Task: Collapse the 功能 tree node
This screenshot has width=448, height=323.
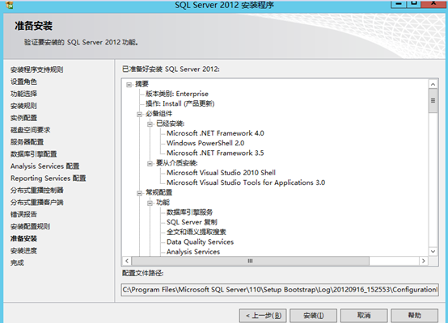Action: [x=150, y=203]
